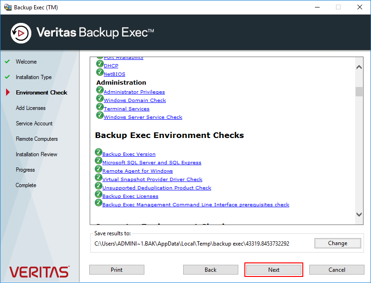
Task: Click the check icon next to Windows Server Service Check
Action: coord(100,115)
